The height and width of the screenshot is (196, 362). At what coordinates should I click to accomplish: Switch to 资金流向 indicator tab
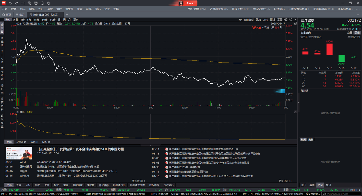[21, 142]
